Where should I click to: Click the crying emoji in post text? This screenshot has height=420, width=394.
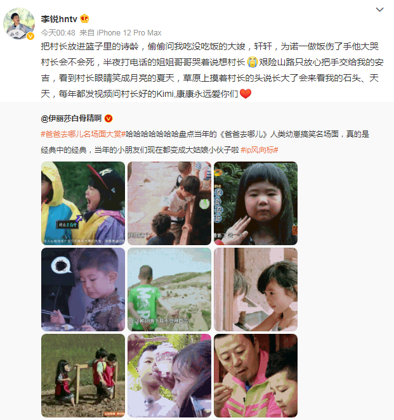(x=252, y=62)
